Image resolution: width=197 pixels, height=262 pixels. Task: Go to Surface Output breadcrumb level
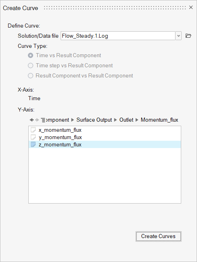coord(94,120)
